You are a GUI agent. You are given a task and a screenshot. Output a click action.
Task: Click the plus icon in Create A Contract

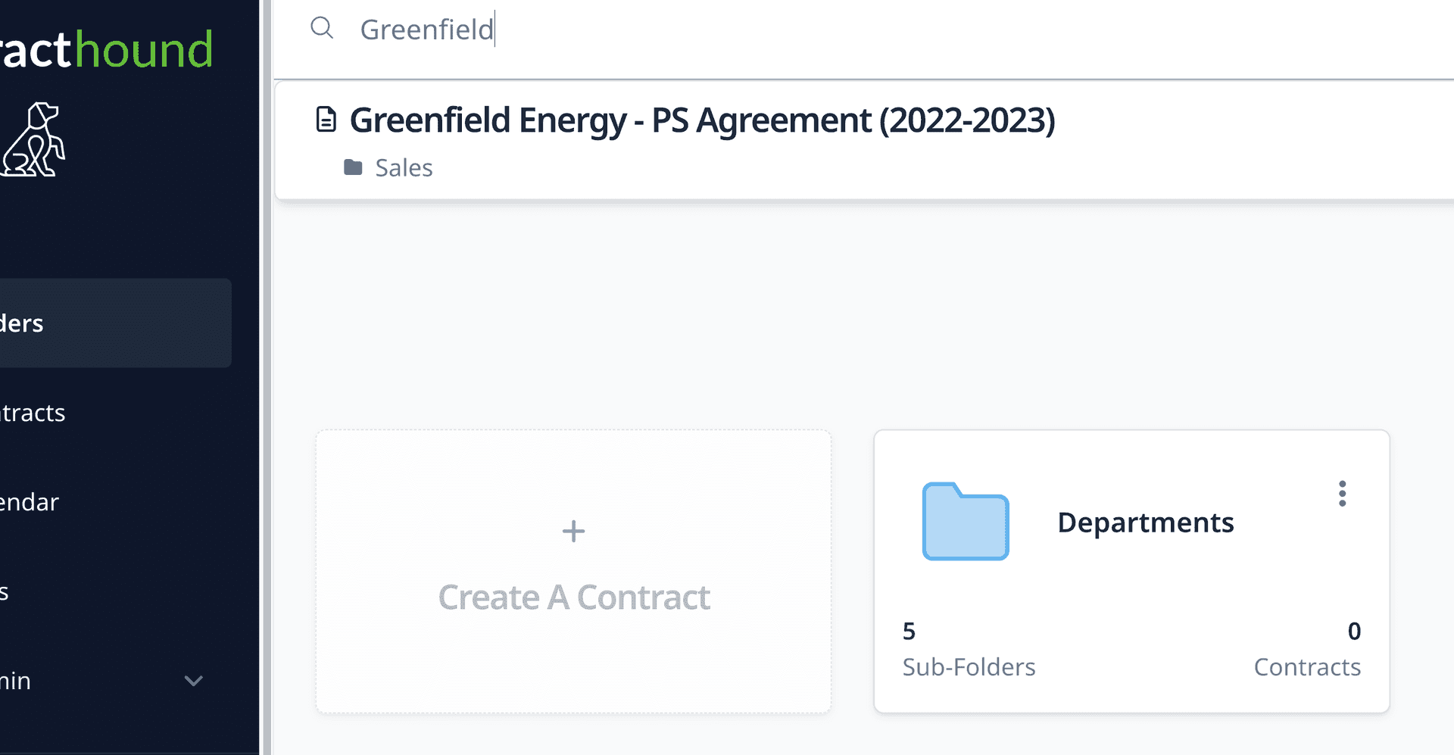573,531
